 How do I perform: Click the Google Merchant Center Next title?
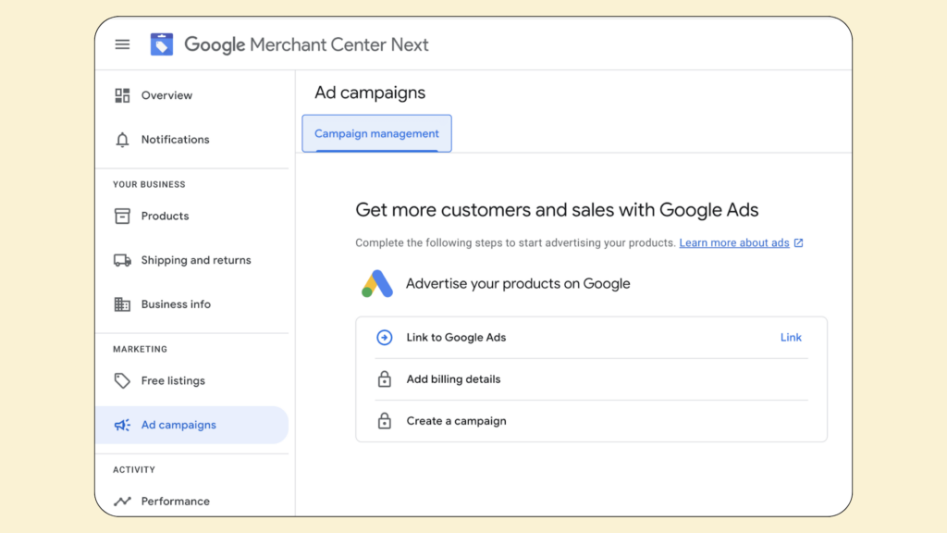click(306, 44)
